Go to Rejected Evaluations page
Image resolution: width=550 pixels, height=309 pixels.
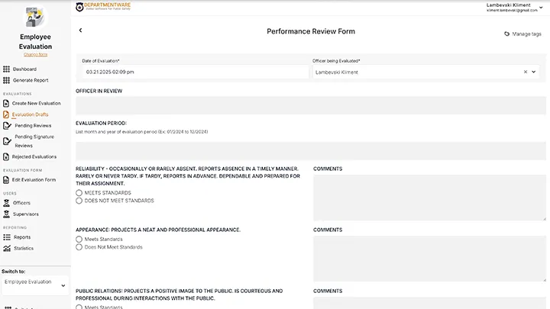point(34,156)
